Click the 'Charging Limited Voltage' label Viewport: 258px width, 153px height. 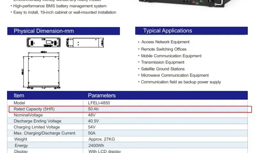click(x=37, y=127)
